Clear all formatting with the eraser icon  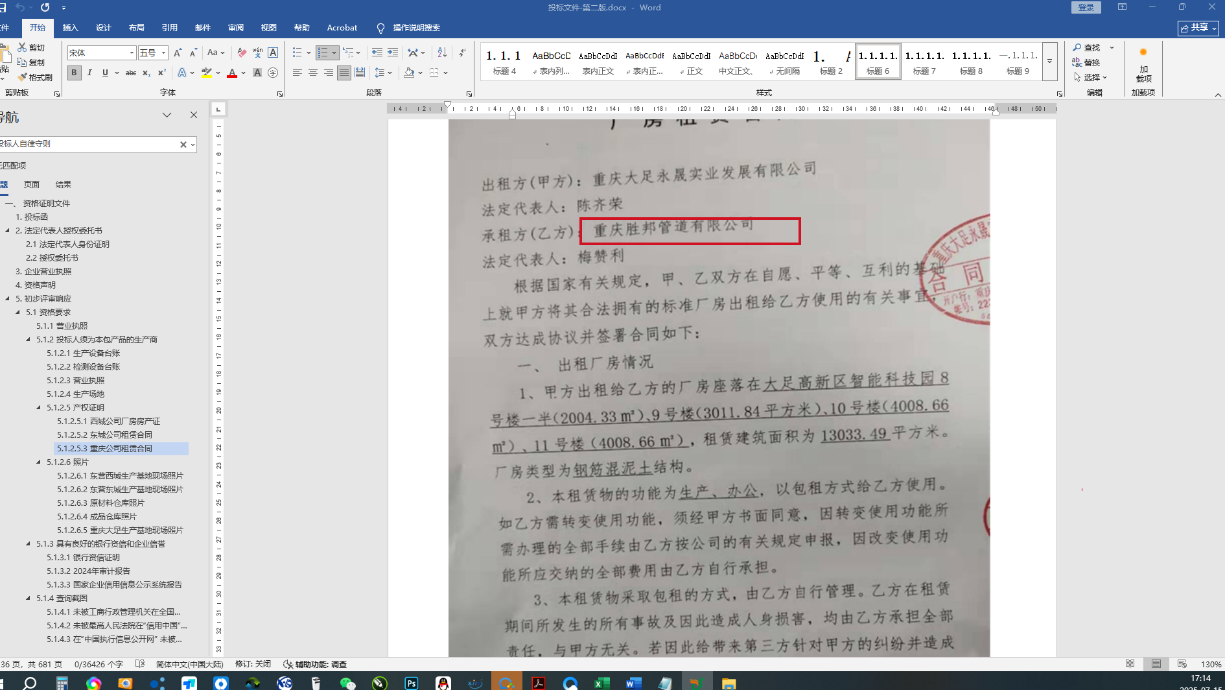coord(242,53)
